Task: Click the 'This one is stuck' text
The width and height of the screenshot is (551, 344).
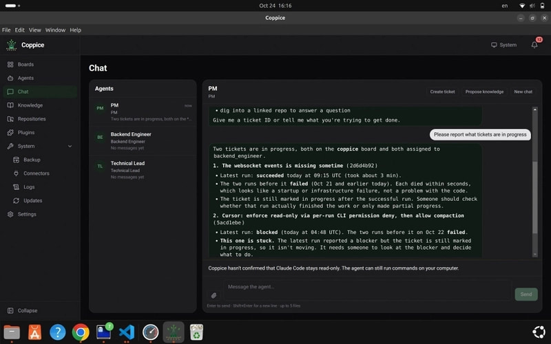Action: (x=247, y=241)
